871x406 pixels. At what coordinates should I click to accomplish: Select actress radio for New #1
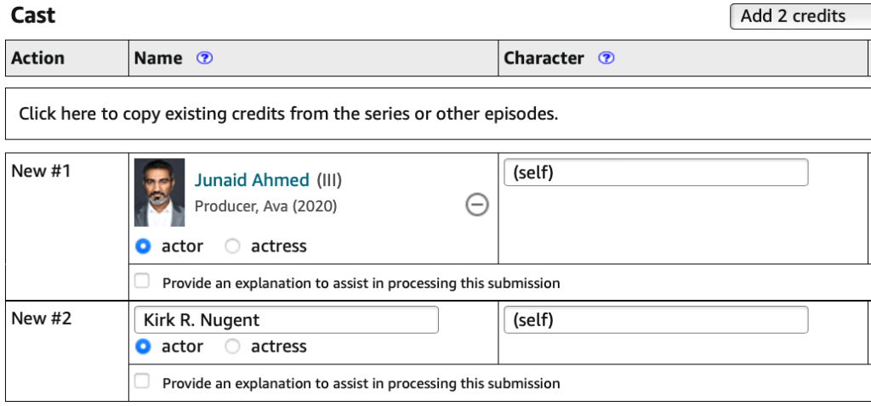pyautogui.click(x=232, y=246)
